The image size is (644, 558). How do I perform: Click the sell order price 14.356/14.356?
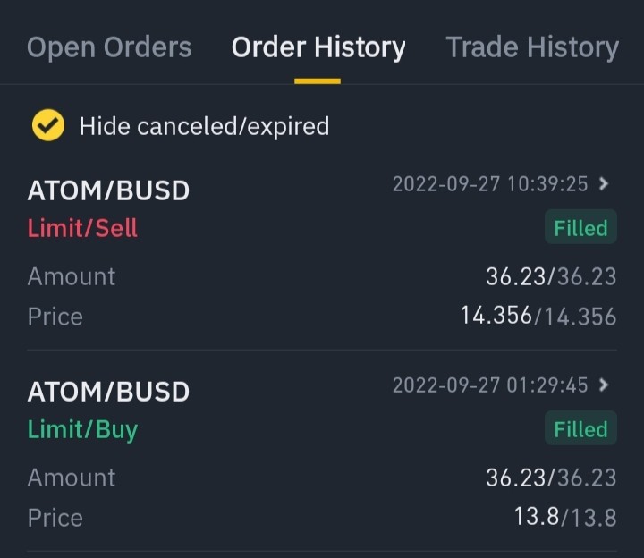coord(538,316)
